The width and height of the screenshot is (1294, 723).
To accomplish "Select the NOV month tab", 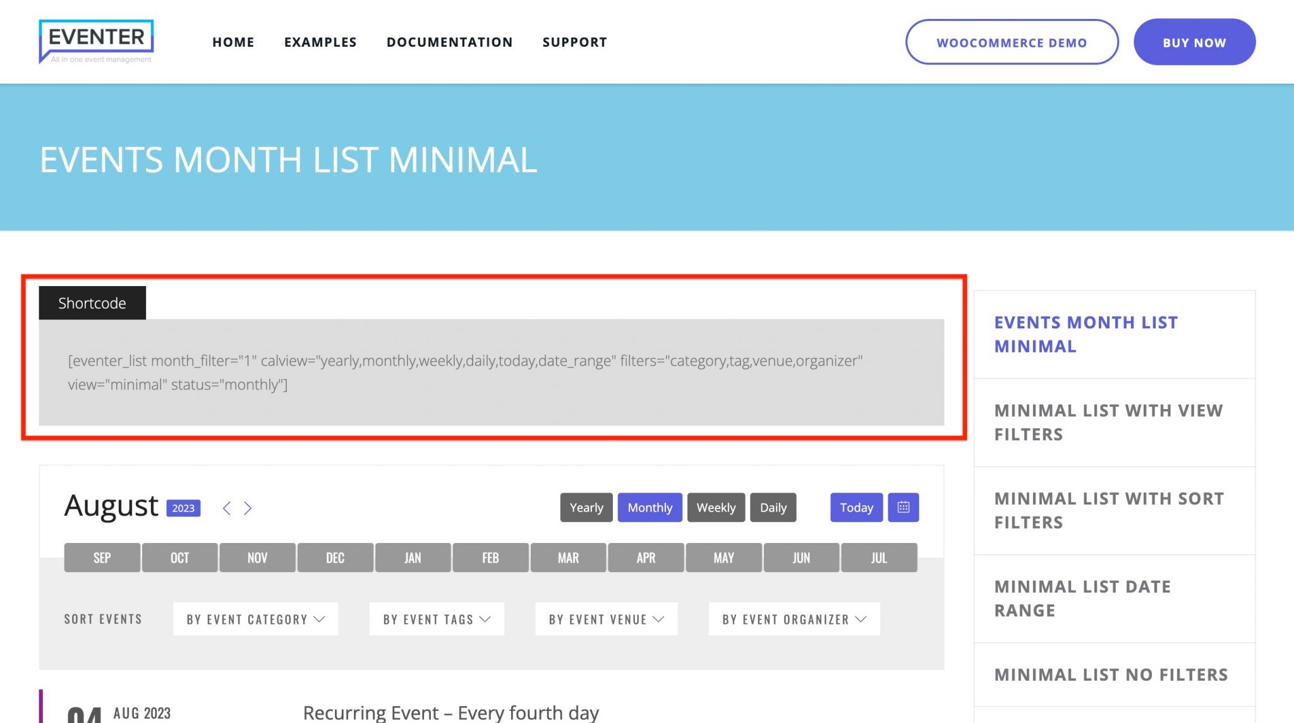I will tap(257, 558).
